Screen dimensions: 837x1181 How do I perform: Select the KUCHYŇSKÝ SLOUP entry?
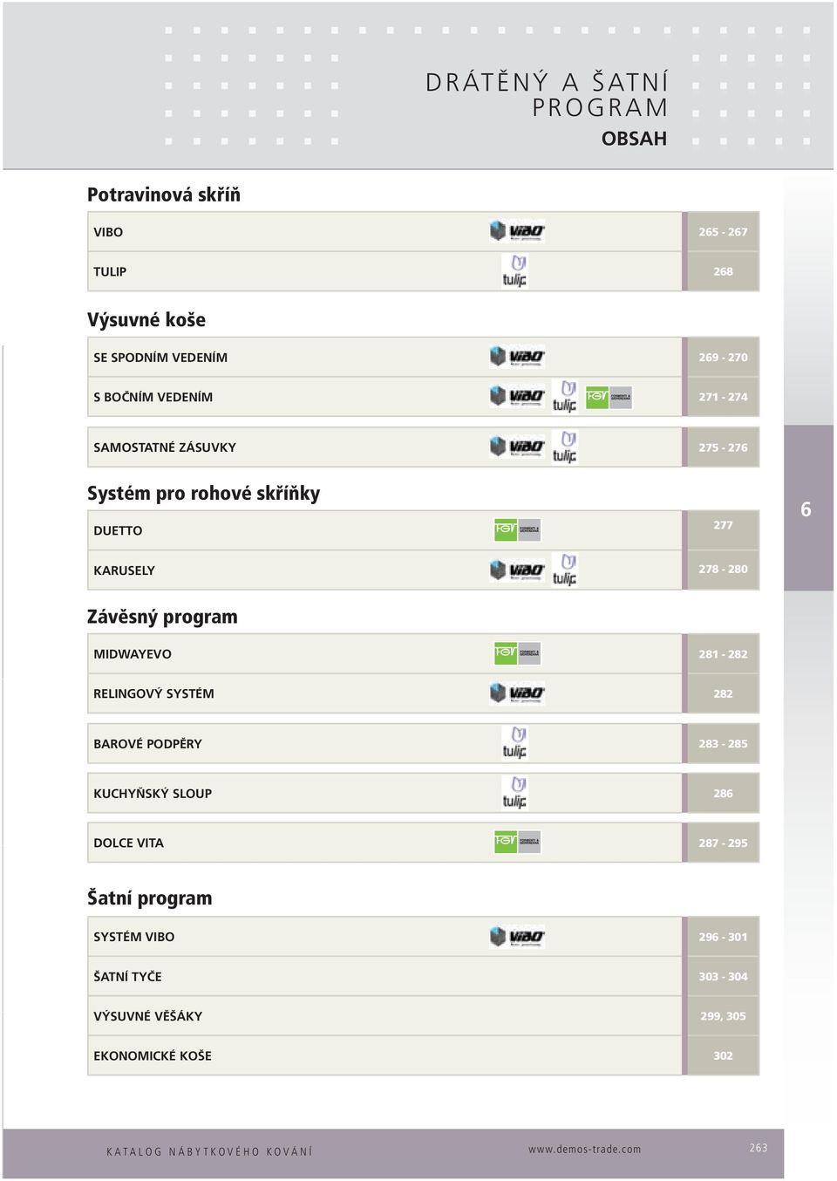pyautogui.click(x=153, y=794)
